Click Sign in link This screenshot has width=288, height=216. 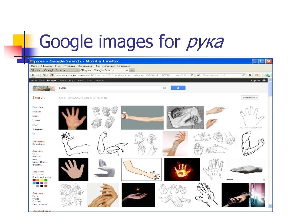(256, 81)
